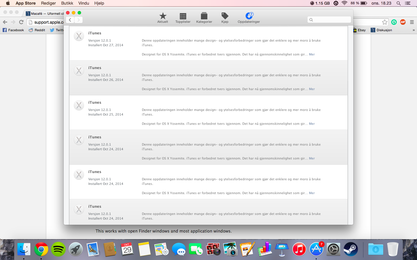
Task: Focus the App Store search field
Action: [x=329, y=20]
